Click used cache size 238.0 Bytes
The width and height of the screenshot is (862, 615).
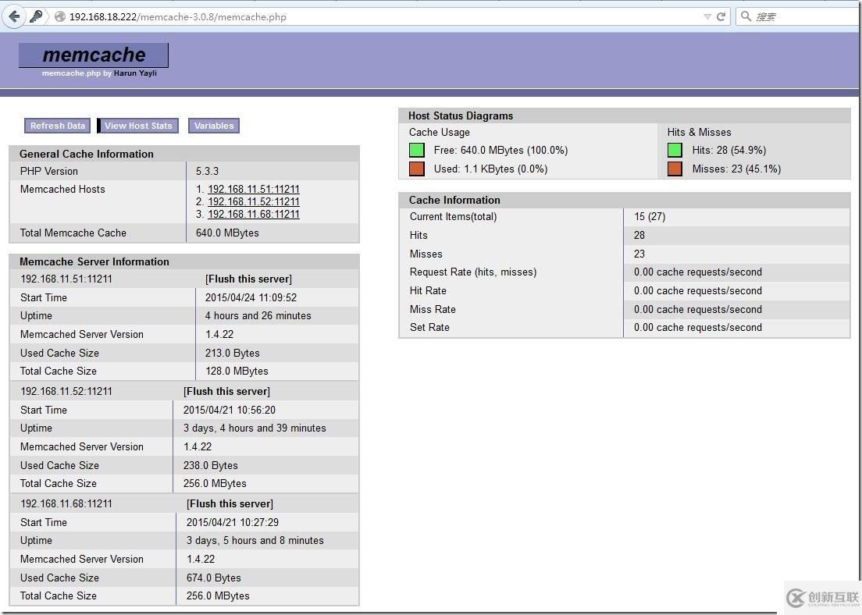[211, 466]
